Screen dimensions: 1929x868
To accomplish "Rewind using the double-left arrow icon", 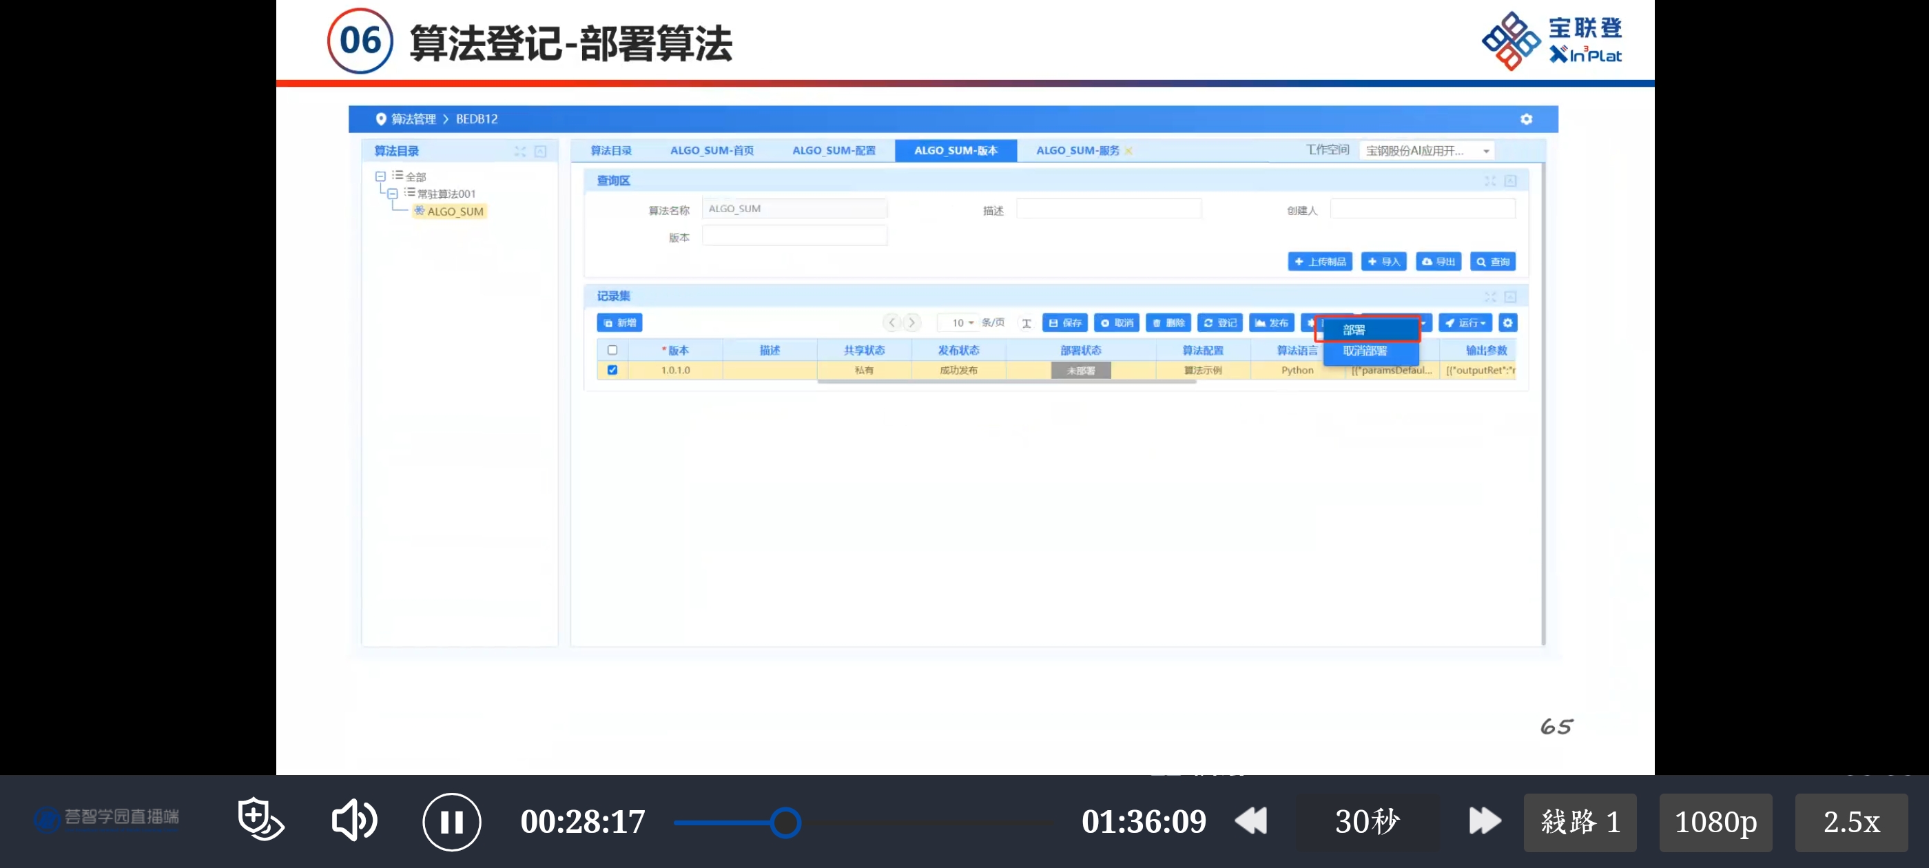I will click(1250, 821).
